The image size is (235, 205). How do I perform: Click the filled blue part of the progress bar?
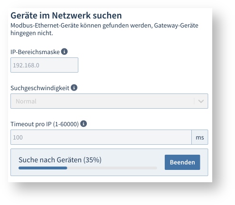43,168
